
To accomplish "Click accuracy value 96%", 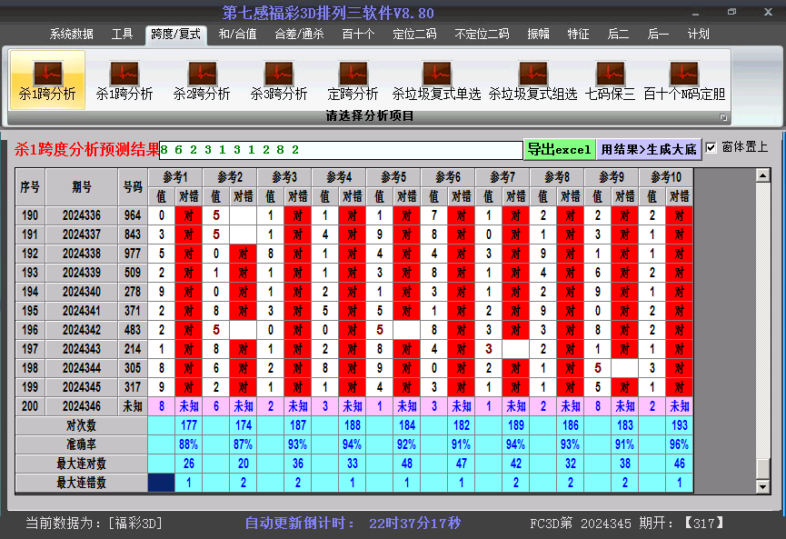I will [679, 444].
